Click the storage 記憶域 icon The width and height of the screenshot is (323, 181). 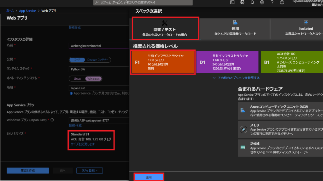(243, 147)
